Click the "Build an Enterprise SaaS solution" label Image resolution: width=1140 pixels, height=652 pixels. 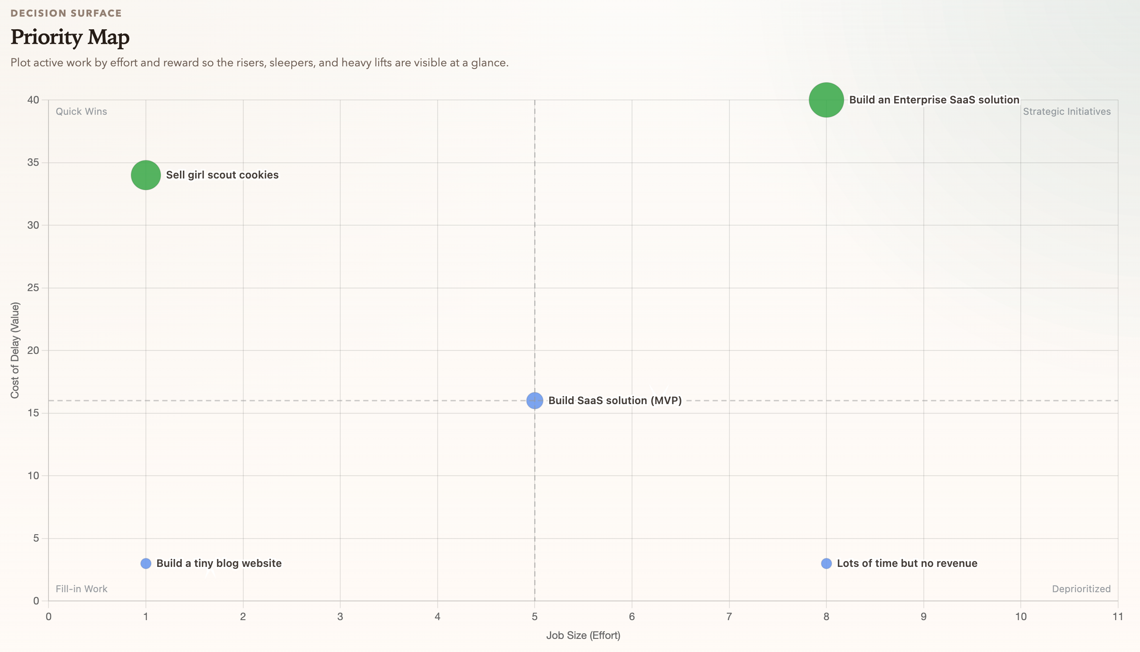click(x=934, y=100)
